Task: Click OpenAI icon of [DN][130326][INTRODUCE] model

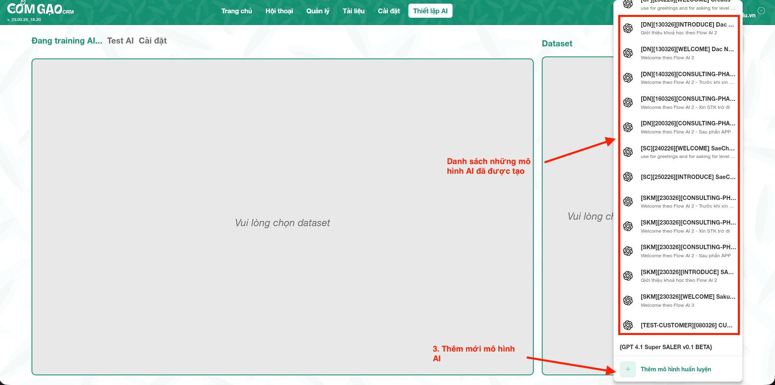Action: click(628, 28)
